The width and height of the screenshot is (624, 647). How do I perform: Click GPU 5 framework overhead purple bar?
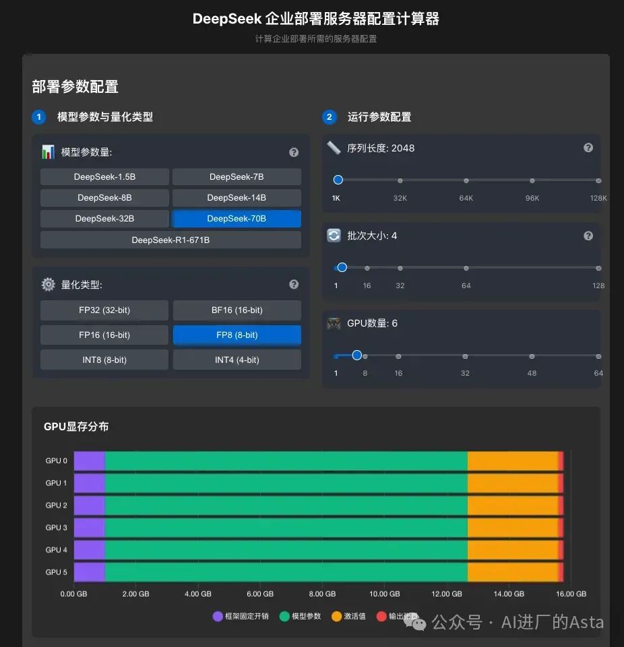pyautogui.click(x=90, y=572)
